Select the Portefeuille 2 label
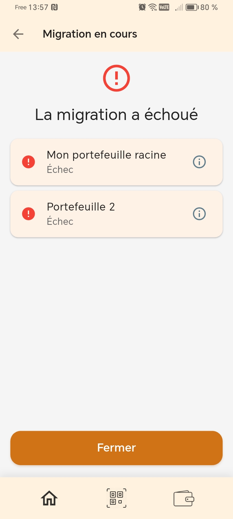The image size is (233, 519). (81, 207)
